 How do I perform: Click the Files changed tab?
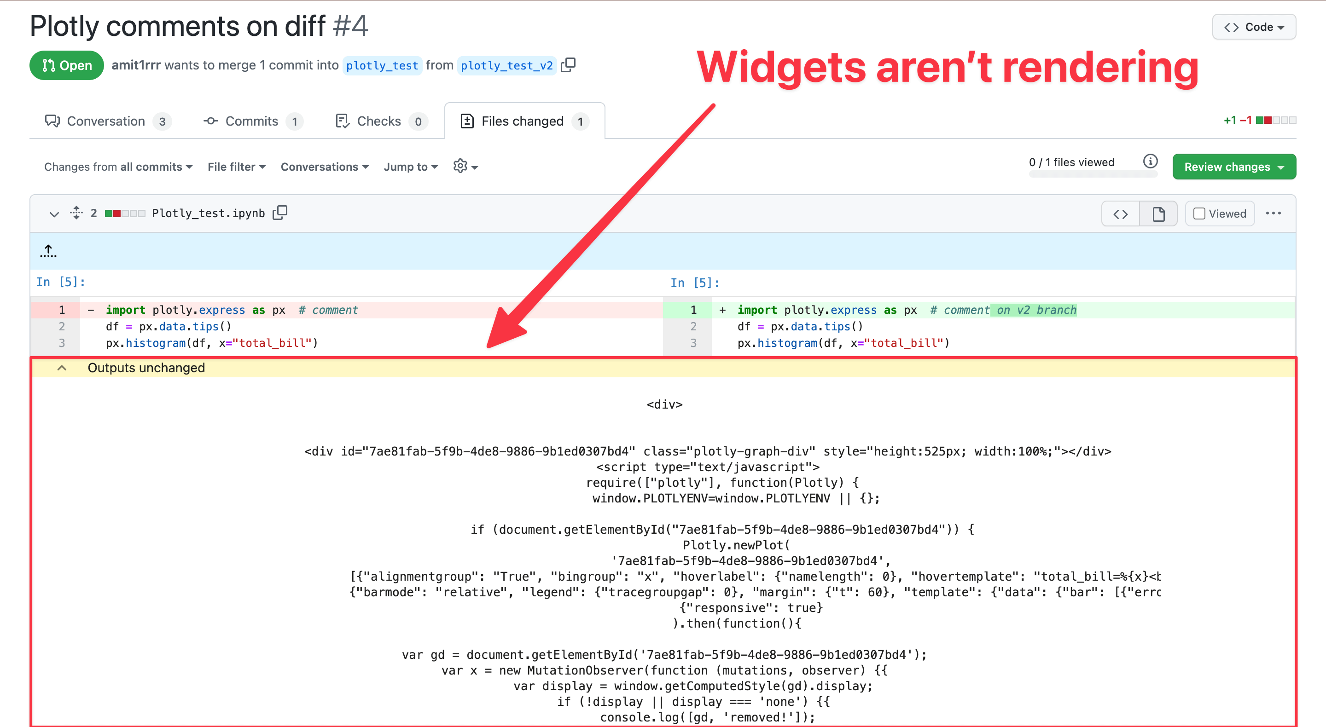522,120
